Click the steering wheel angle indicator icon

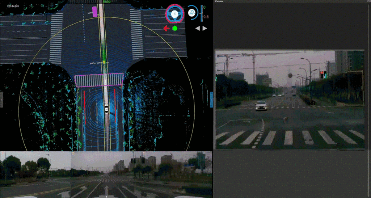(175, 14)
